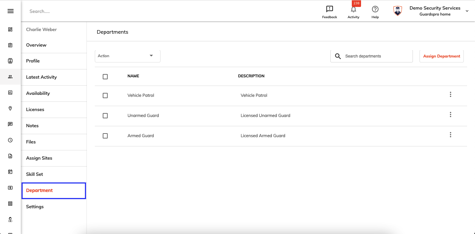The width and height of the screenshot is (475, 234).
Task: Open the list lines icon in sidebar
Action: coord(10,204)
